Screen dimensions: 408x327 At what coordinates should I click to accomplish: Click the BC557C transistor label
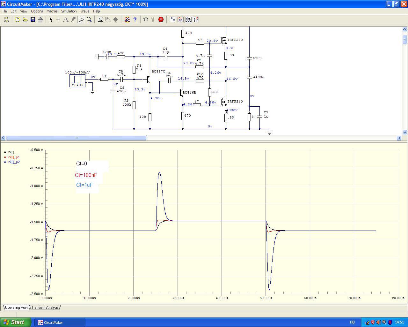(158, 72)
